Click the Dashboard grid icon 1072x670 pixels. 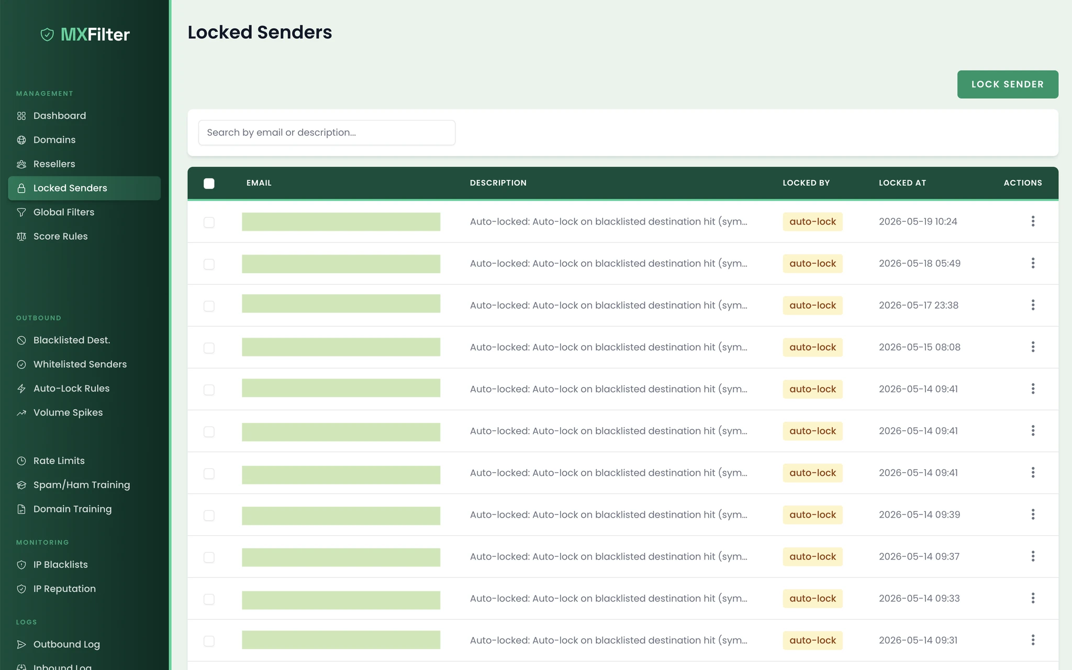pos(21,116)
